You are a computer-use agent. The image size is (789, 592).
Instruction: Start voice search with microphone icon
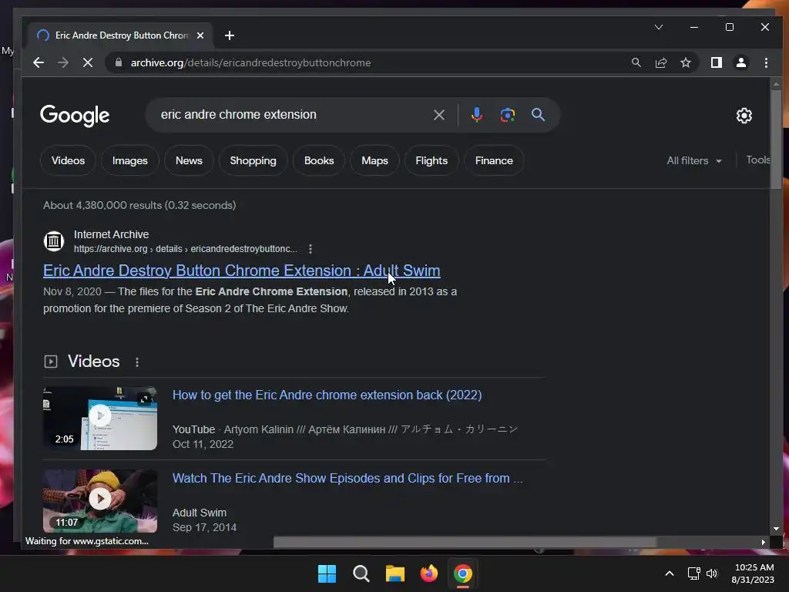point(476,115)
